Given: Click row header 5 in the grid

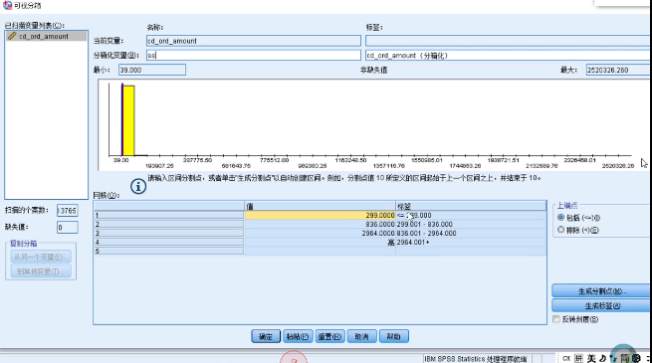Looking at the screenshot, I should tap(169, 251).
